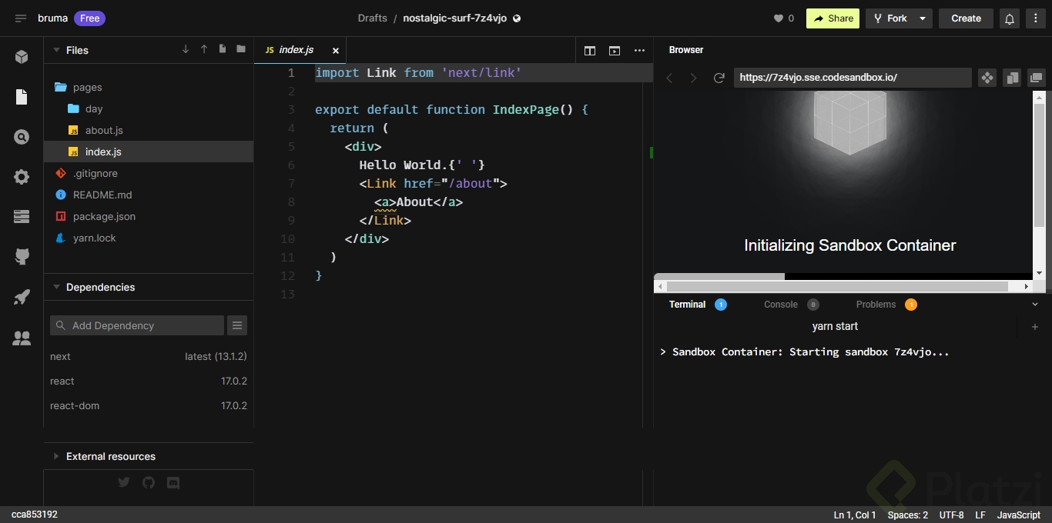Click the Share button
Image resolution: width=1052 pixels, height=523 pixels.
point(833,18)
